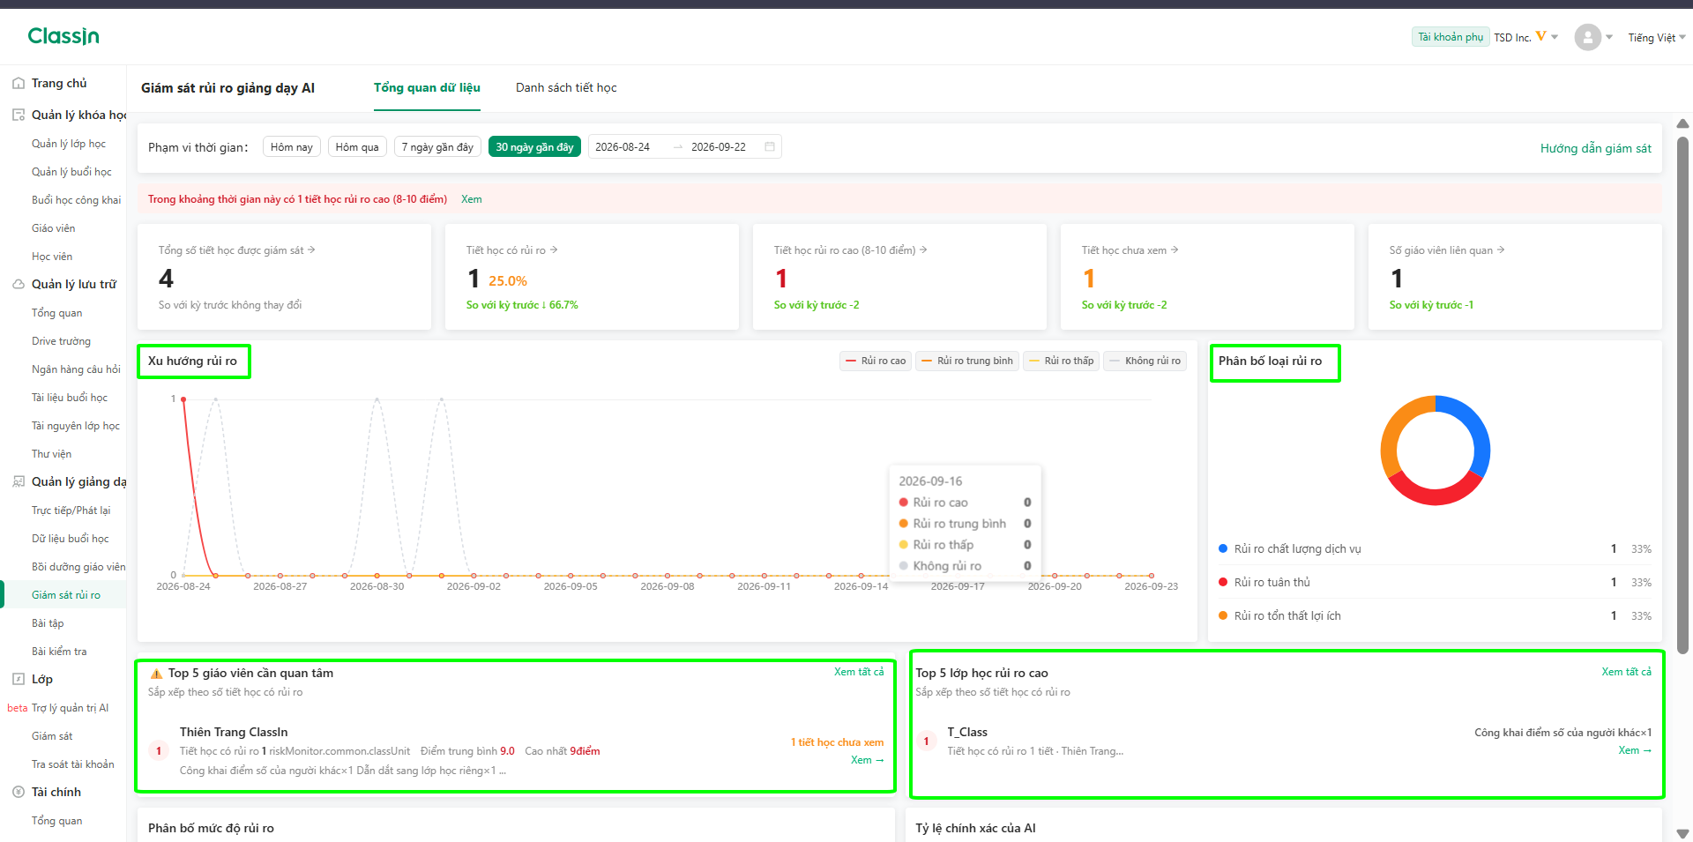Click the ClassIn logo

pos(63,36)
